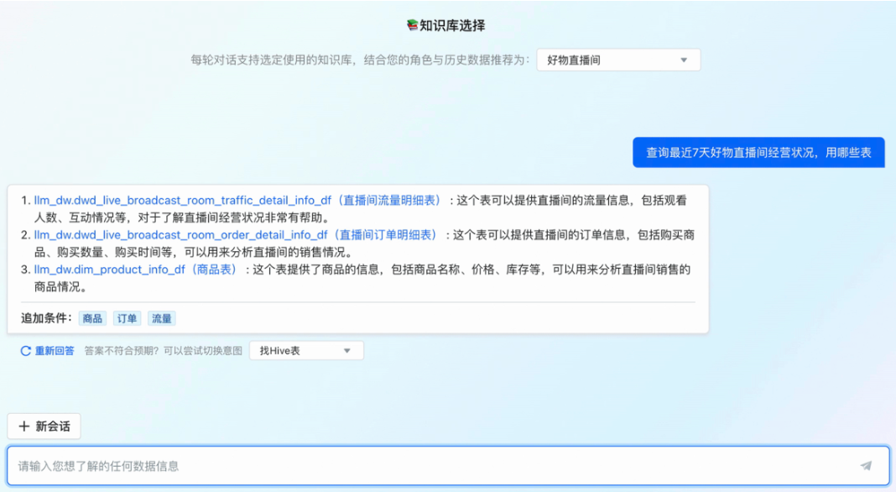Click the arrow of 找Hive表 dropdown
The width and height of the screenshot is (896, 492).
coord(346,351)
